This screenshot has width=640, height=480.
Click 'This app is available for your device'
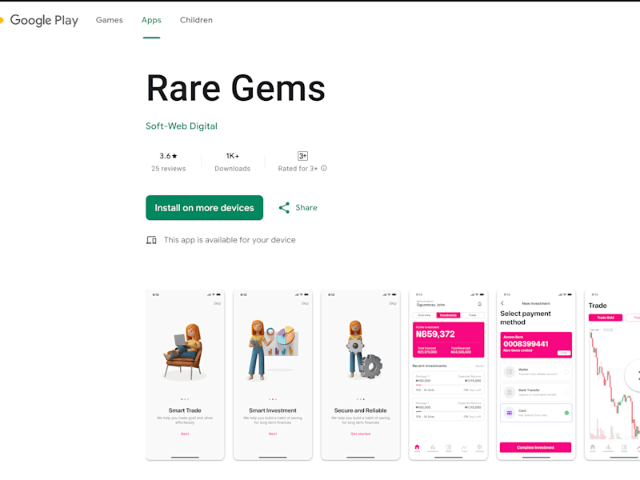[230, 240]
